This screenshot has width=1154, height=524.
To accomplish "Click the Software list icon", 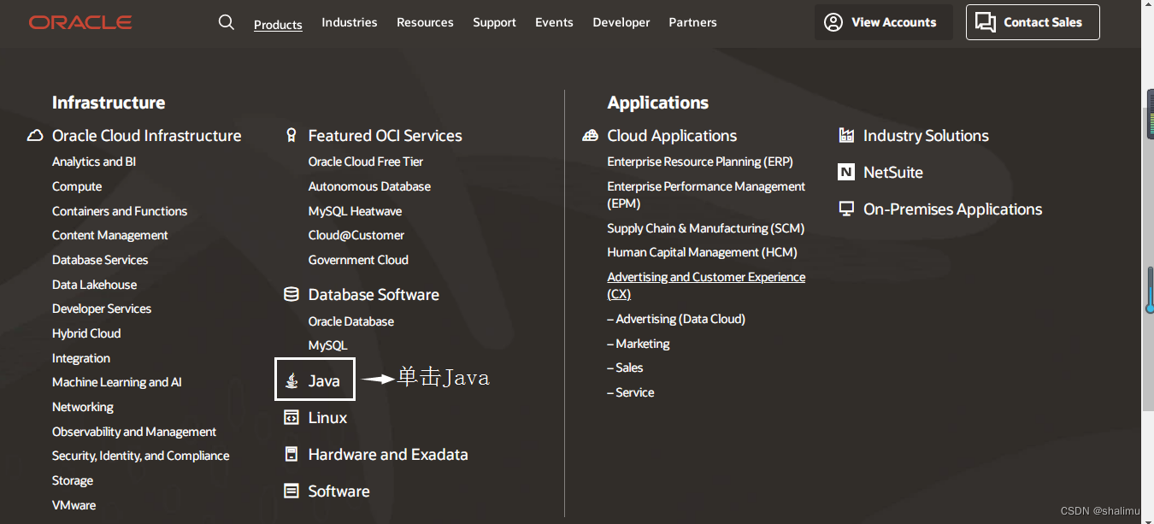I will coord(291,491).
